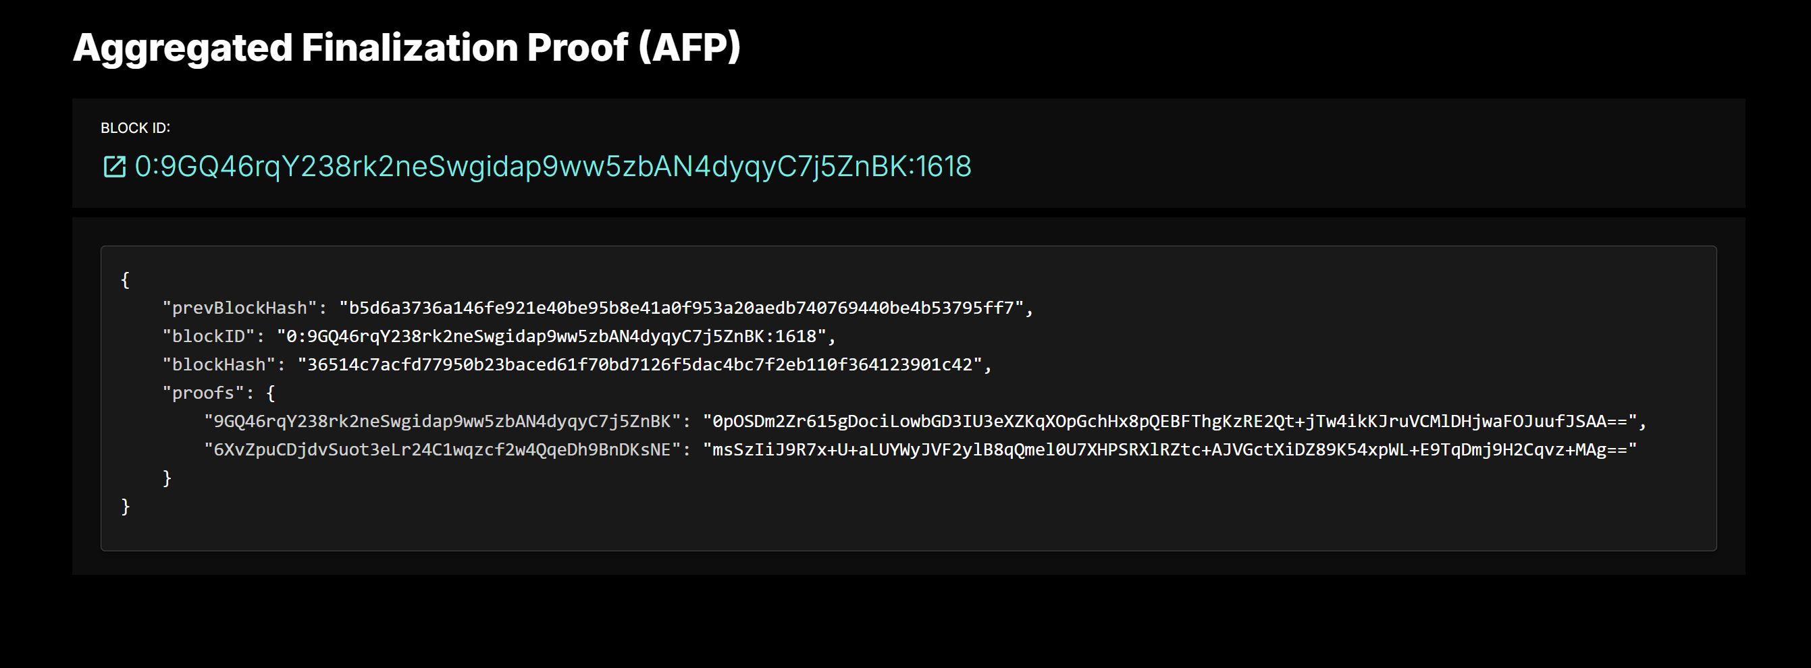Click the BLOCK ID: label

pyautogui.click(x=135, y=128)
